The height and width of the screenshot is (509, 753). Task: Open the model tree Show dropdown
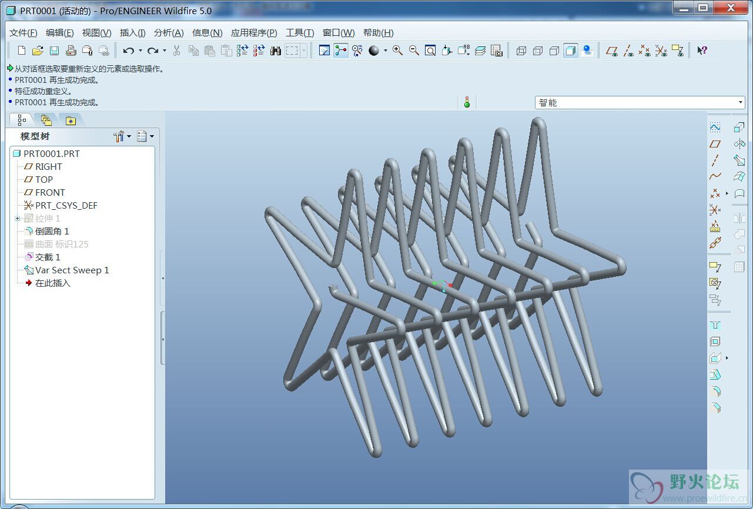click(145, 136)
